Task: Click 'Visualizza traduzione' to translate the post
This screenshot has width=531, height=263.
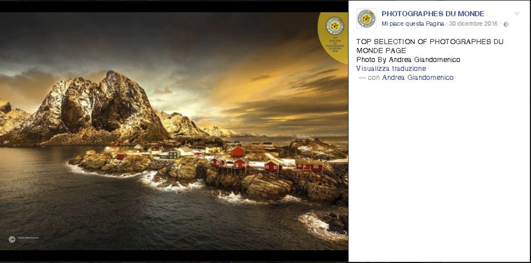Action: point(391,69)
